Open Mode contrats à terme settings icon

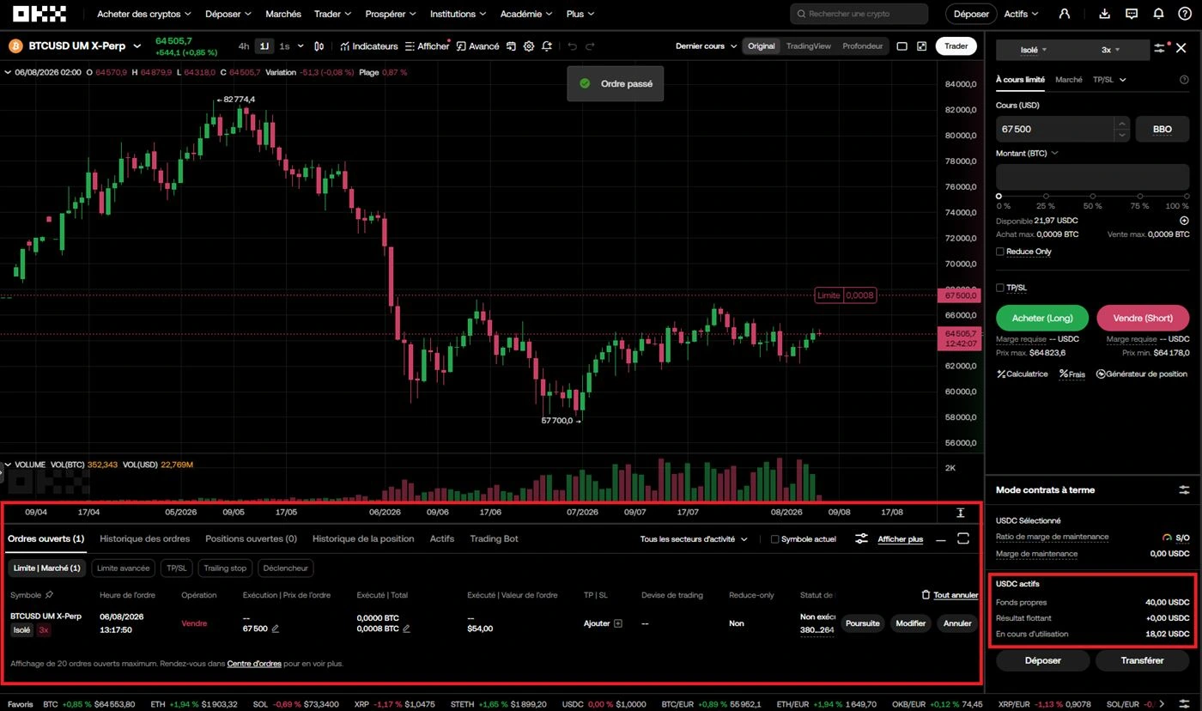click(1184, 489)
